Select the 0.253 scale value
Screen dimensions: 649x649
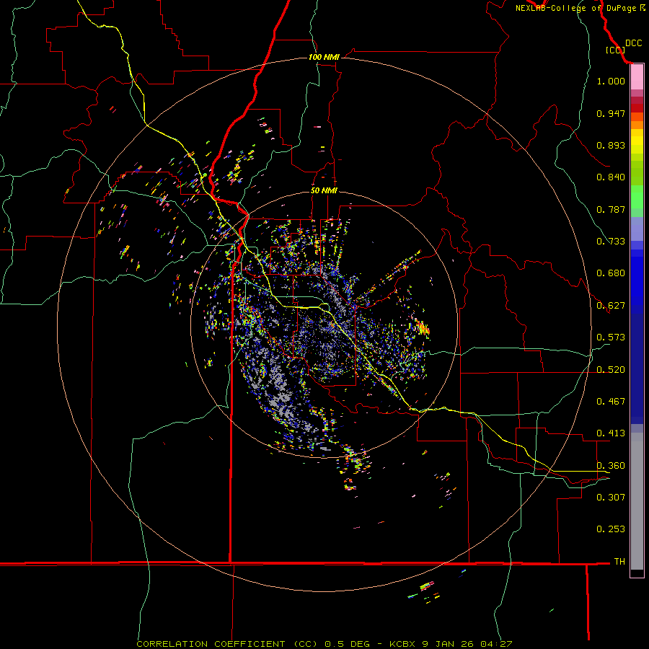tap(611, 529)
